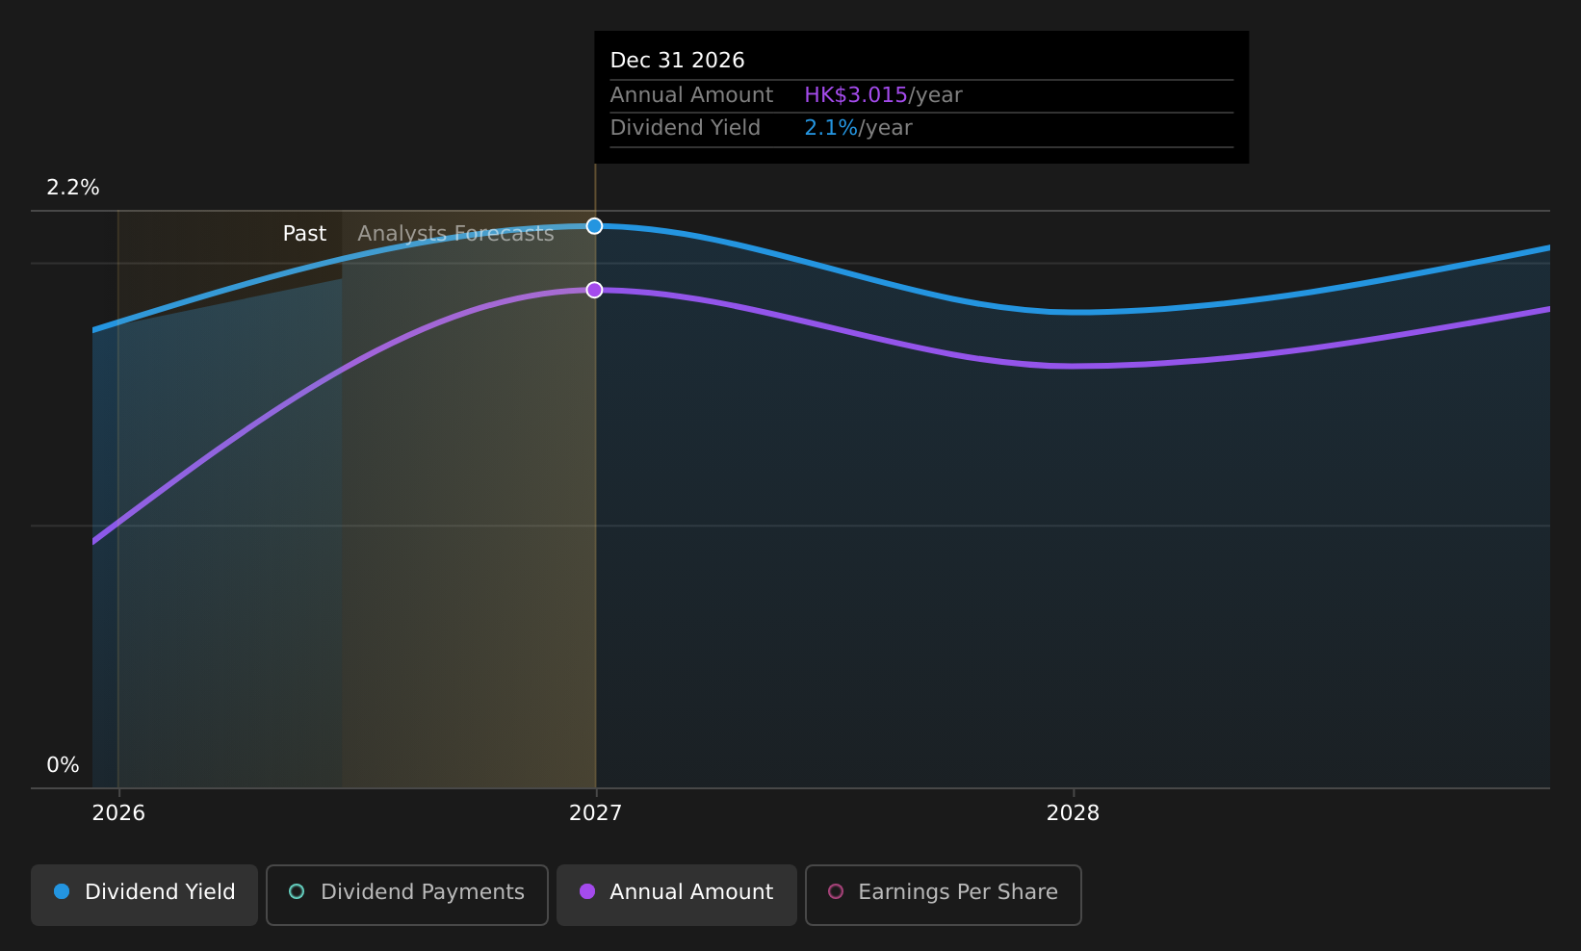The width and height of the screenshot is (1581, 951).
Task: Click the Analysts Forecasts label
Action: coord(455,234)
